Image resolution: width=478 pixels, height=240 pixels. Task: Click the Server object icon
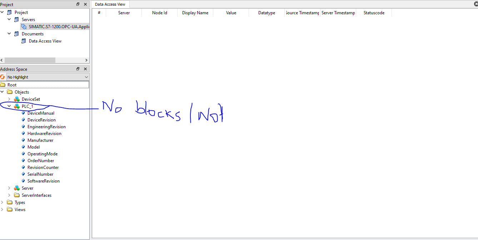click(x=16, y=188)
